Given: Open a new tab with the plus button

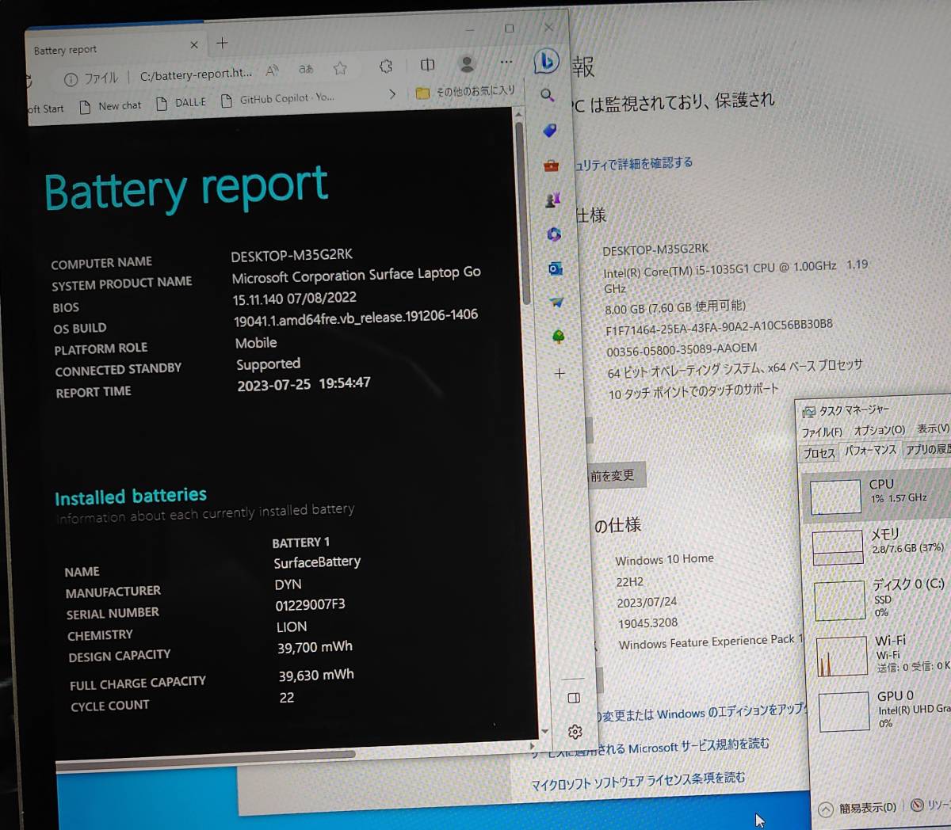Looking at the screenshot, I should coord(222,43).
